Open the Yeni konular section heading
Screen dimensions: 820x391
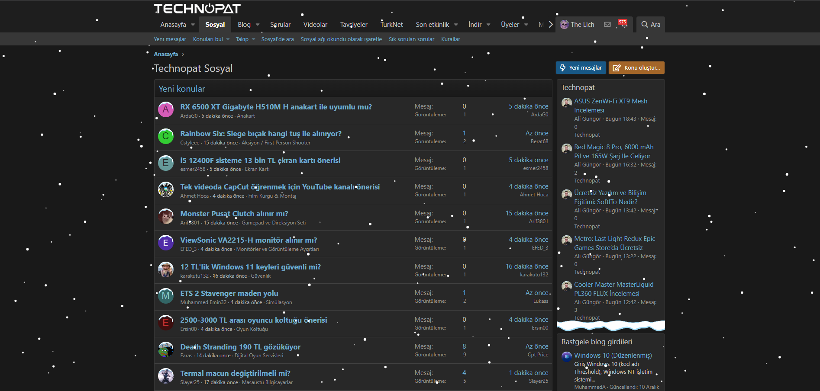click(182, 89)
